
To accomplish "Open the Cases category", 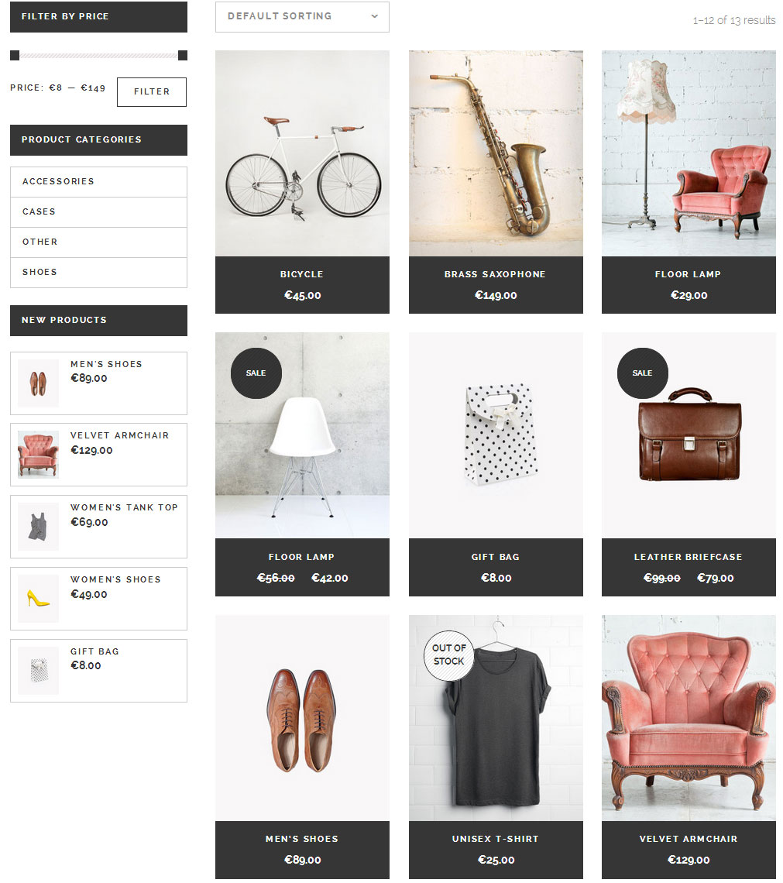I will pyautogui.click(x=98, y=211).
